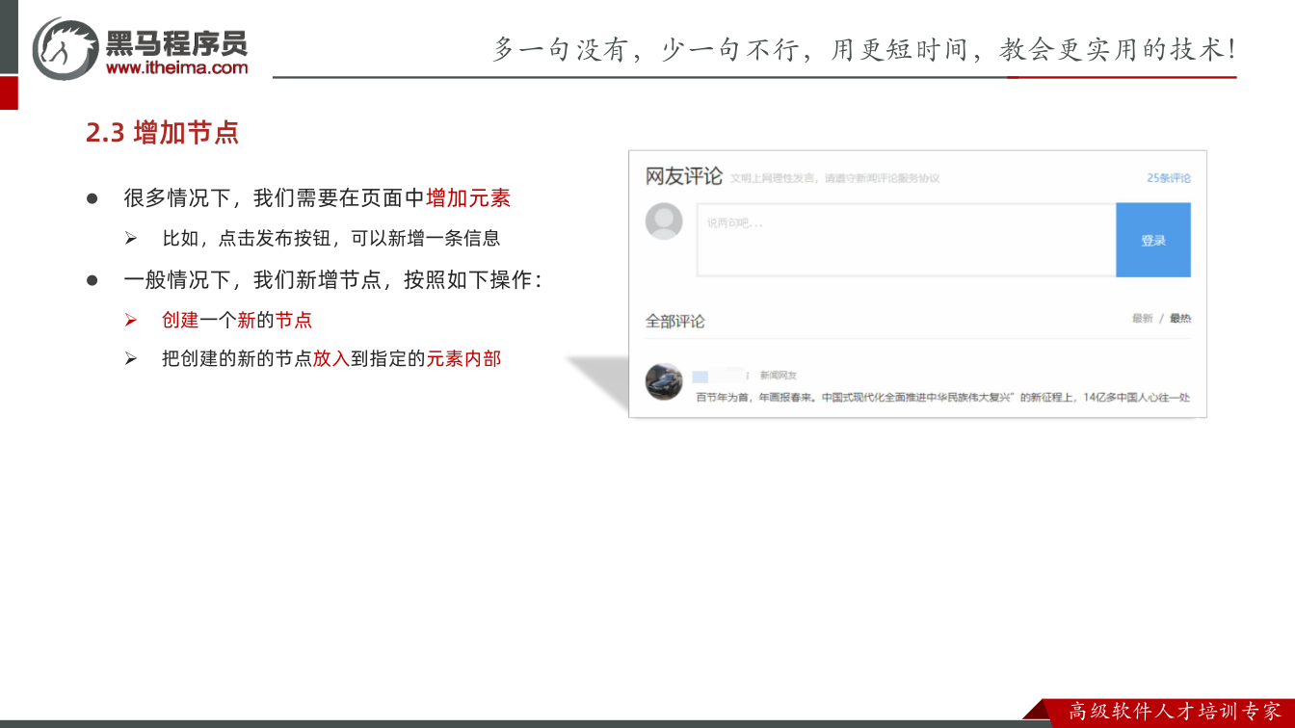Screen dimensions: 1295x728
Task: Click the slide title 2.3 增加节点
Action: (x=162, y=133)
